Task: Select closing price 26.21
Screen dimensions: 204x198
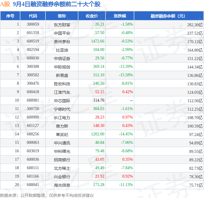Action: (100, 24)
